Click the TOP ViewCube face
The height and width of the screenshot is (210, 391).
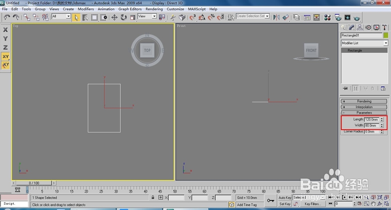pos(147,50)
